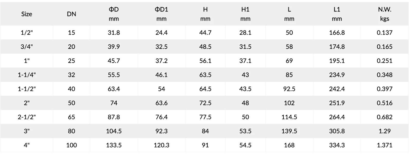Click the N.W. kgs column header

pyautogui.click(x=385, y=14)
